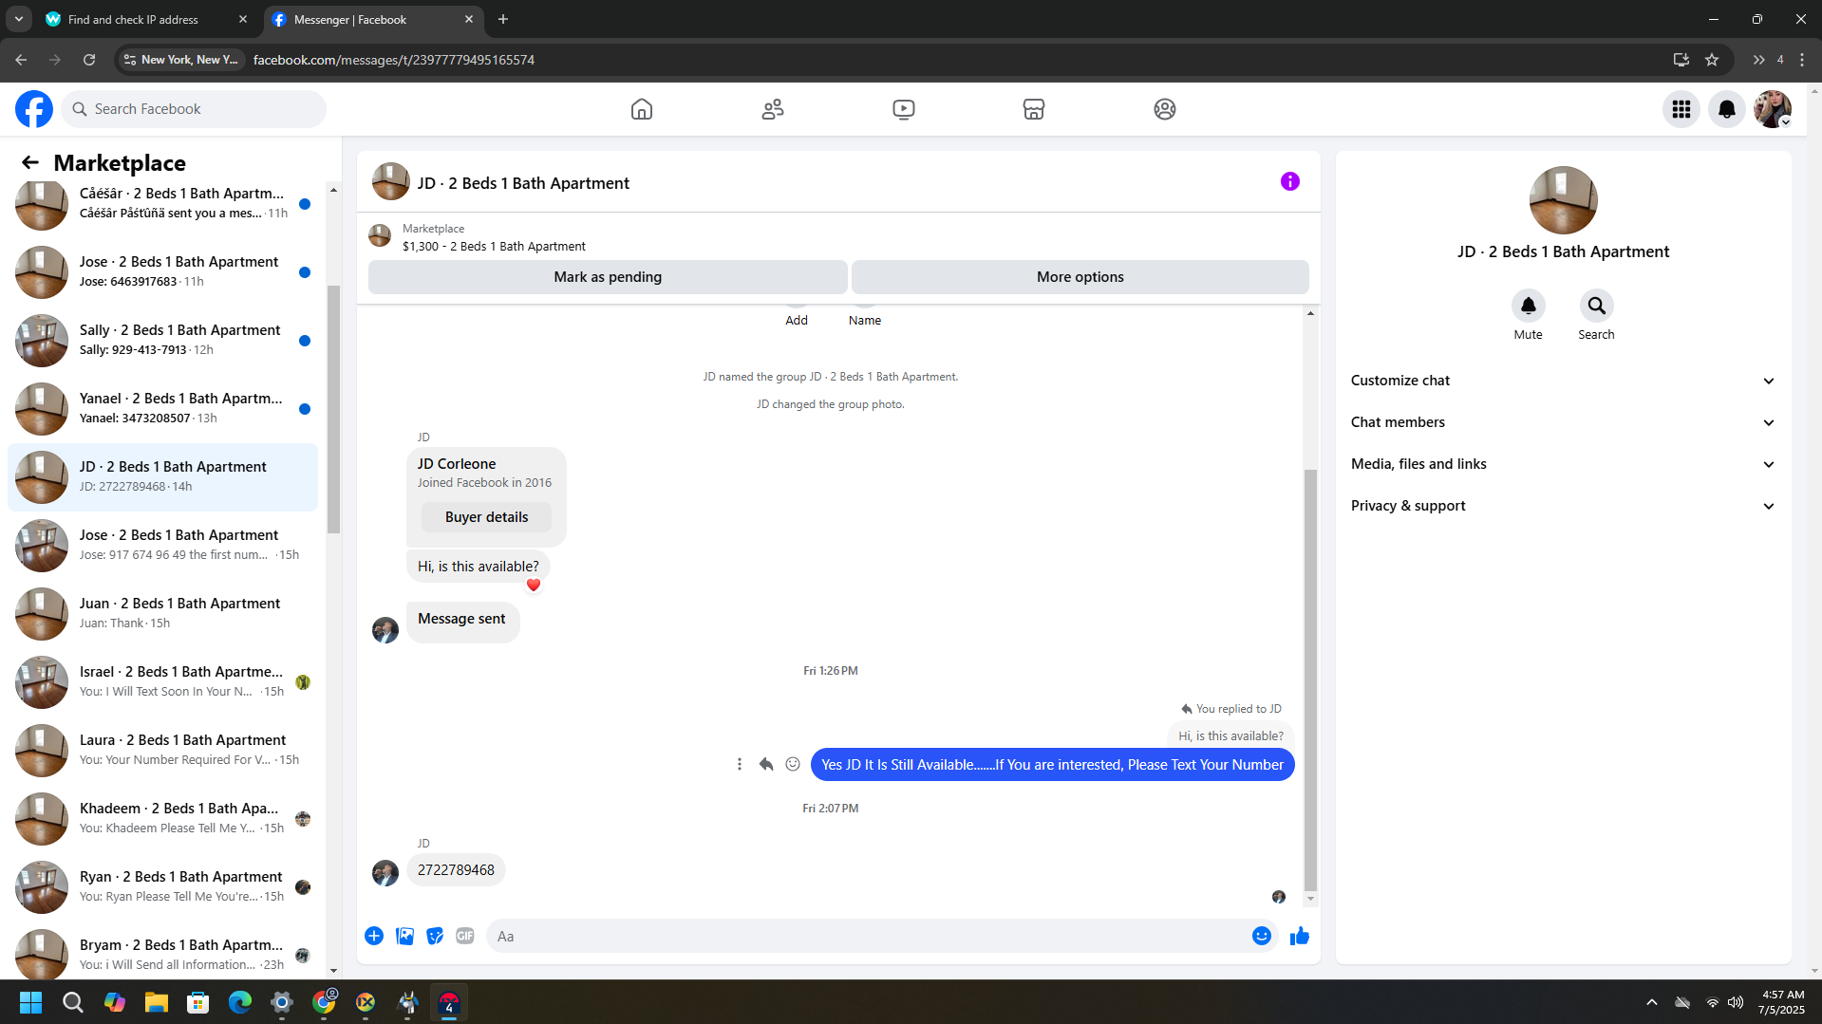Click More options button
The width and height of the screenshot is (1822, 1024).
1080,277
